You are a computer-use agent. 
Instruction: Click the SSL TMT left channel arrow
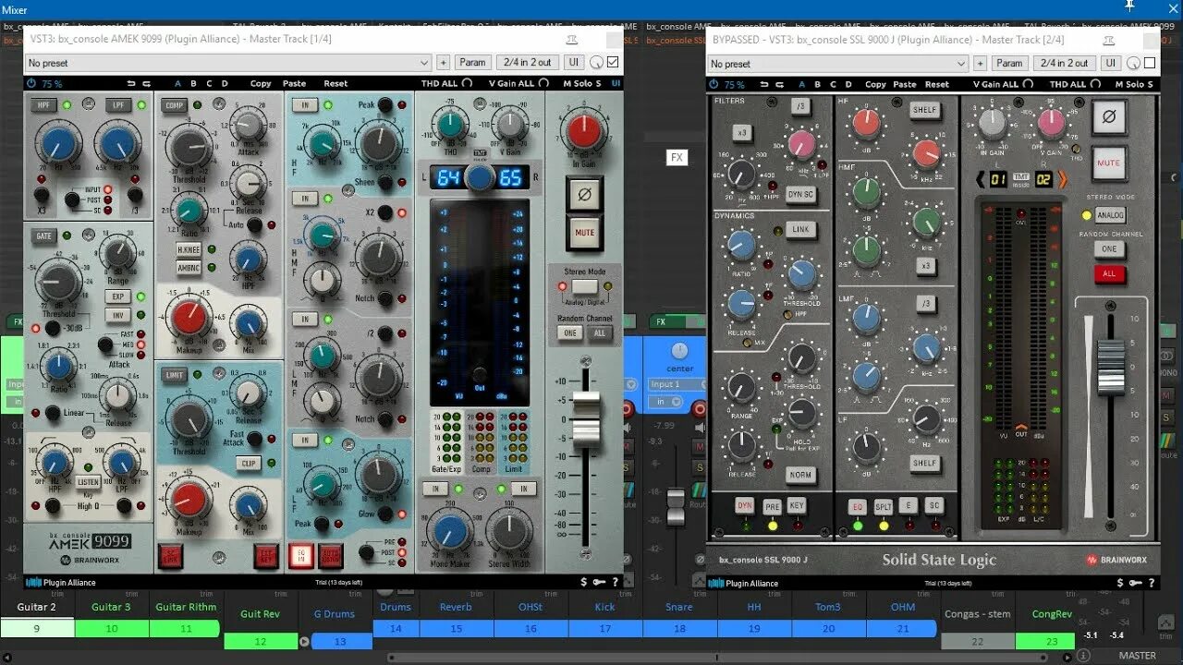point(981,179)
